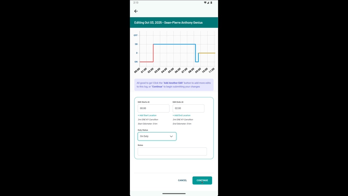Click the 06:00 time axis label
Screen dimensions: 348x196
coord(178,71)
